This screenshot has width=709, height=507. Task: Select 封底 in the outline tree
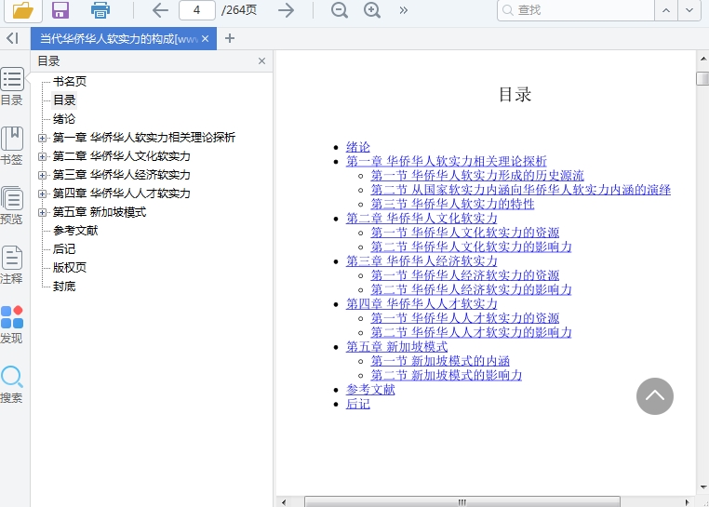[x=64, y=286]
